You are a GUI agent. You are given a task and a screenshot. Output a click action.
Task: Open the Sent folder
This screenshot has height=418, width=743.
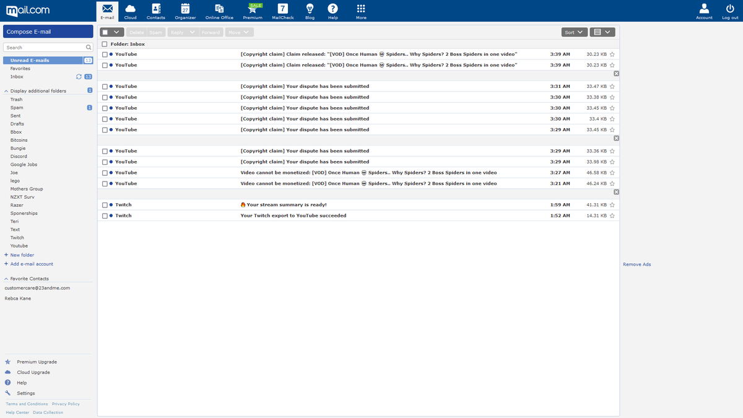[15, 116]
